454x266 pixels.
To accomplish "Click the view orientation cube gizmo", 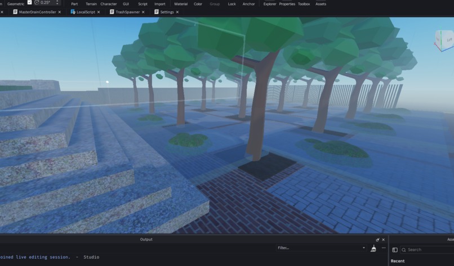I will pos(443,40).
